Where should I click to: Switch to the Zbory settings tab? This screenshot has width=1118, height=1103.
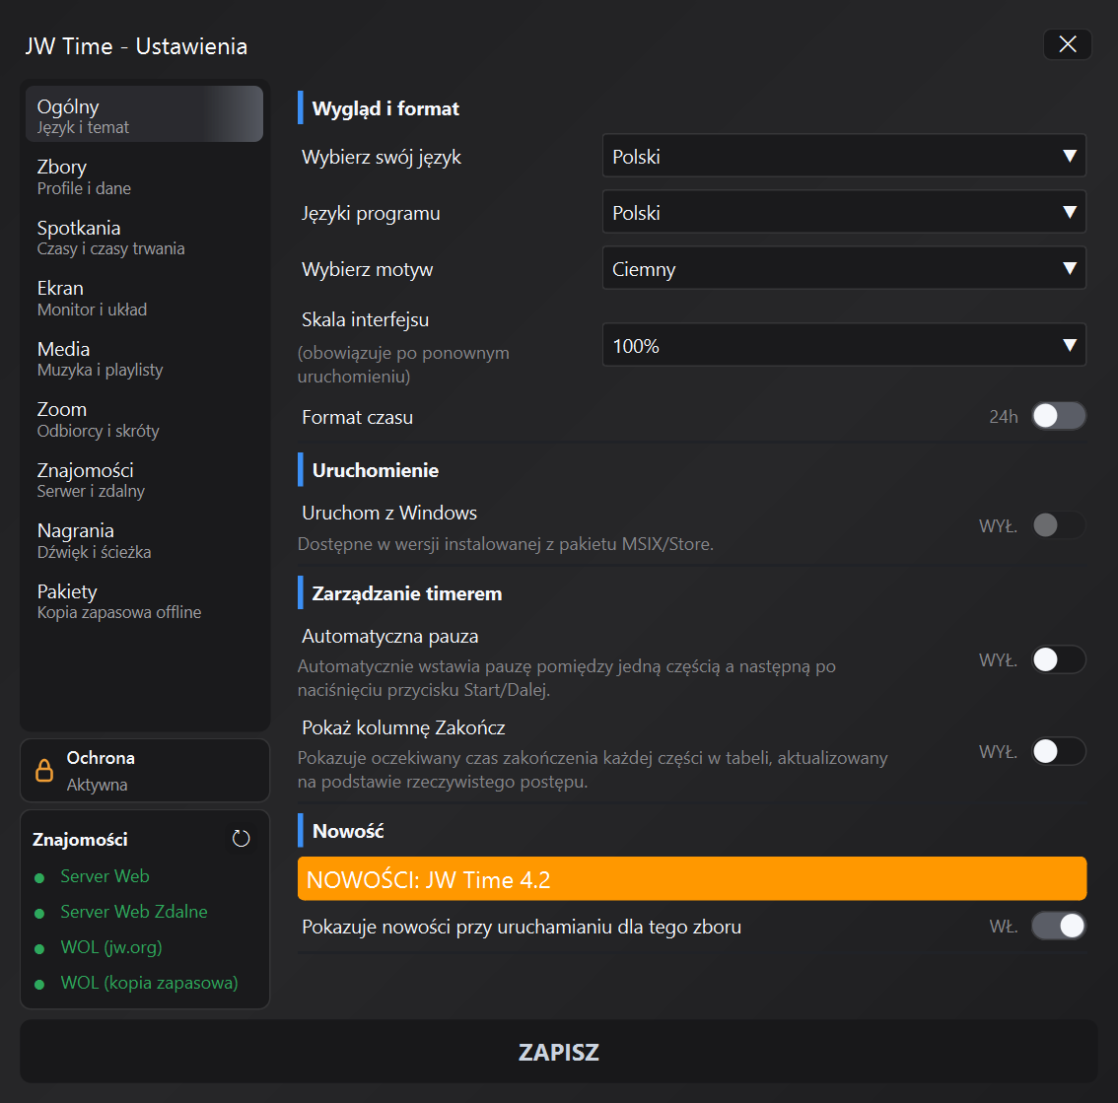pyautogui.click(x=144, y=176)
